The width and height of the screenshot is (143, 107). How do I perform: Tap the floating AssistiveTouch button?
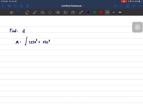pyautogui.click(x=137, y=27)
